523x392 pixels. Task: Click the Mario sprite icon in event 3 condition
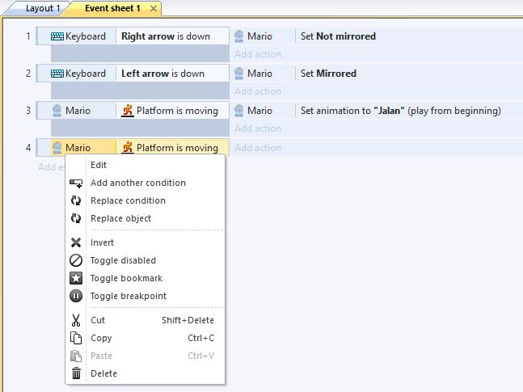point(57,111)
